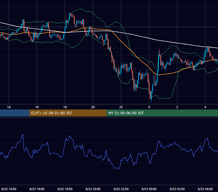Click the 8/23 02:00 date label

[177, 189]
